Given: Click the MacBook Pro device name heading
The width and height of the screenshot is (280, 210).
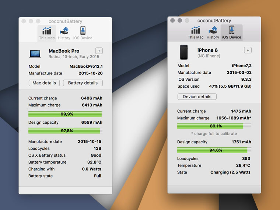Looking at the screenshot, I should [64, 51].
